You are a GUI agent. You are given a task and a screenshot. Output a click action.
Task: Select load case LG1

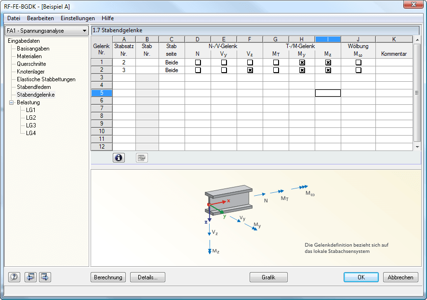click(31, 110)
